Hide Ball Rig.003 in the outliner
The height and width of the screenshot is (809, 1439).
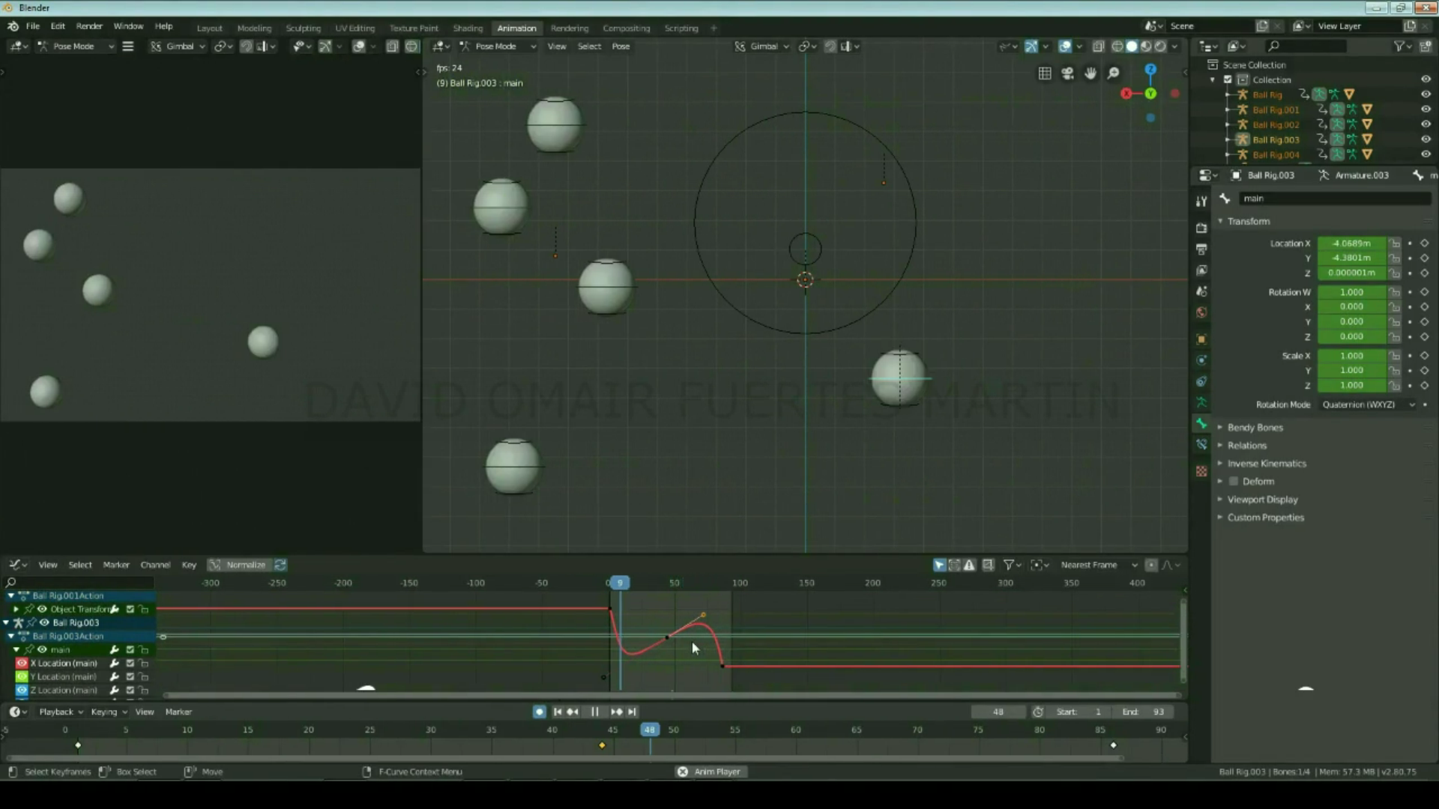click(1426, 139)
